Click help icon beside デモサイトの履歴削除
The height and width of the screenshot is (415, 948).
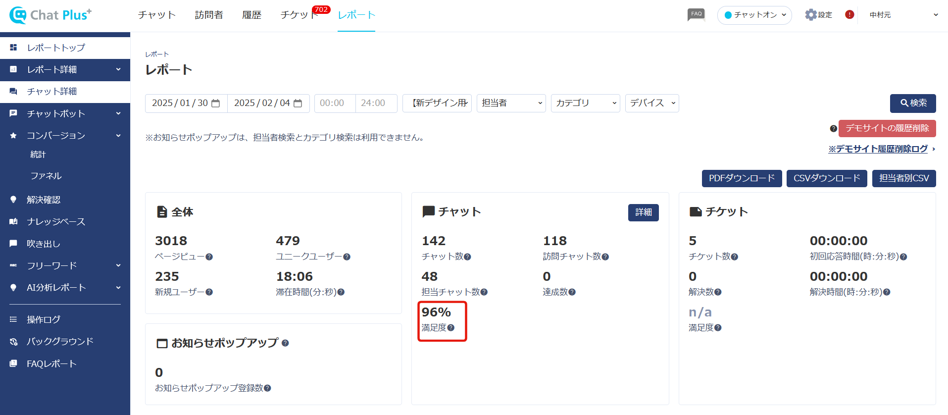pyautogui.click(x=833, y=129)
